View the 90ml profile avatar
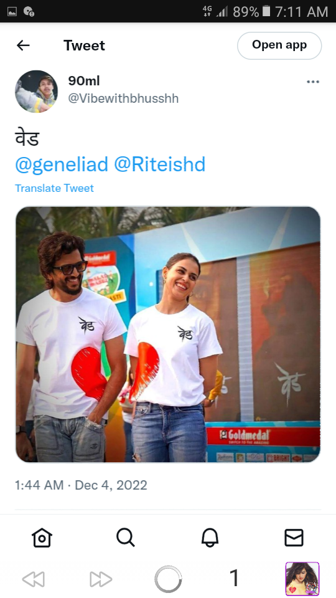This screenshot has width=336, height=598. 36,92
